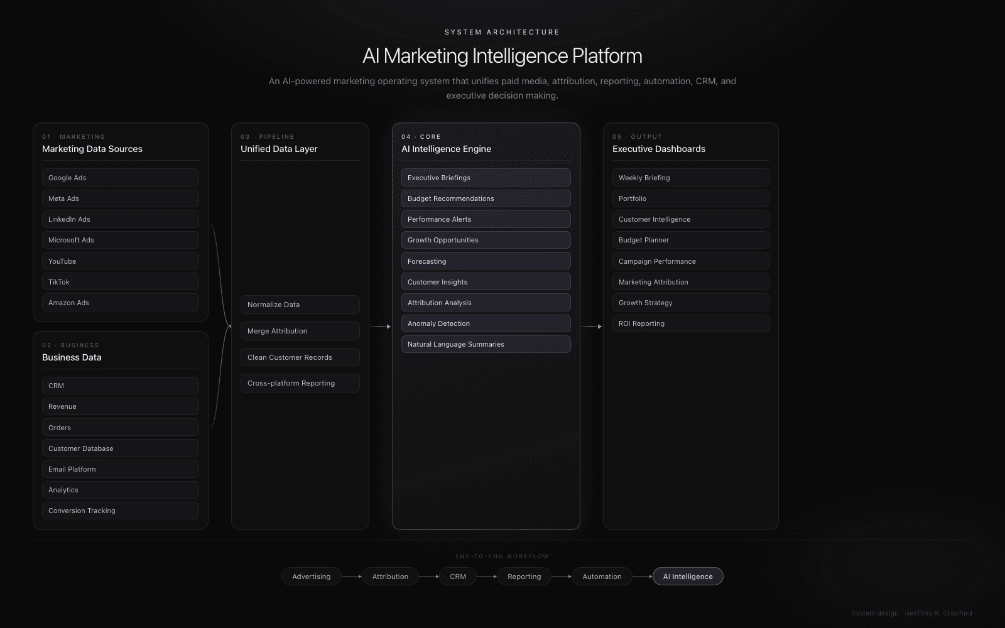
Task: Open the Budget Planner dashboard
Action: pyautogui.click(x=691, y=240)
